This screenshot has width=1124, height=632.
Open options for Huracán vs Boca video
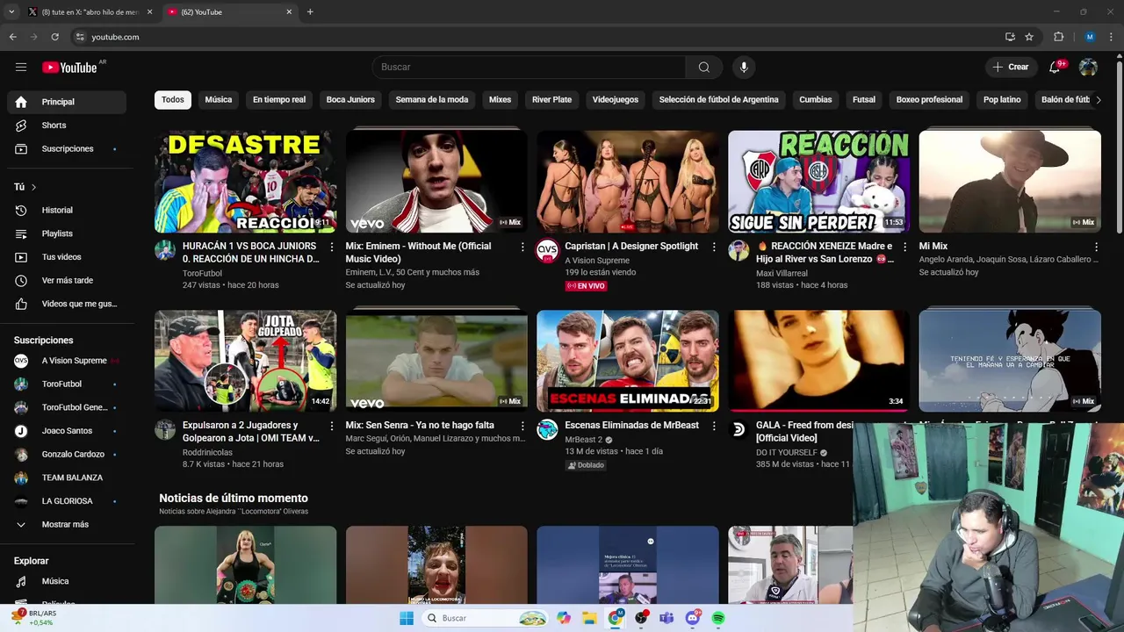331,247
